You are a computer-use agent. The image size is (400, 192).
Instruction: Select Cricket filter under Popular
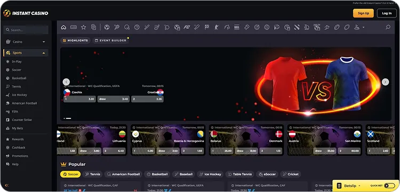point(290,174)
